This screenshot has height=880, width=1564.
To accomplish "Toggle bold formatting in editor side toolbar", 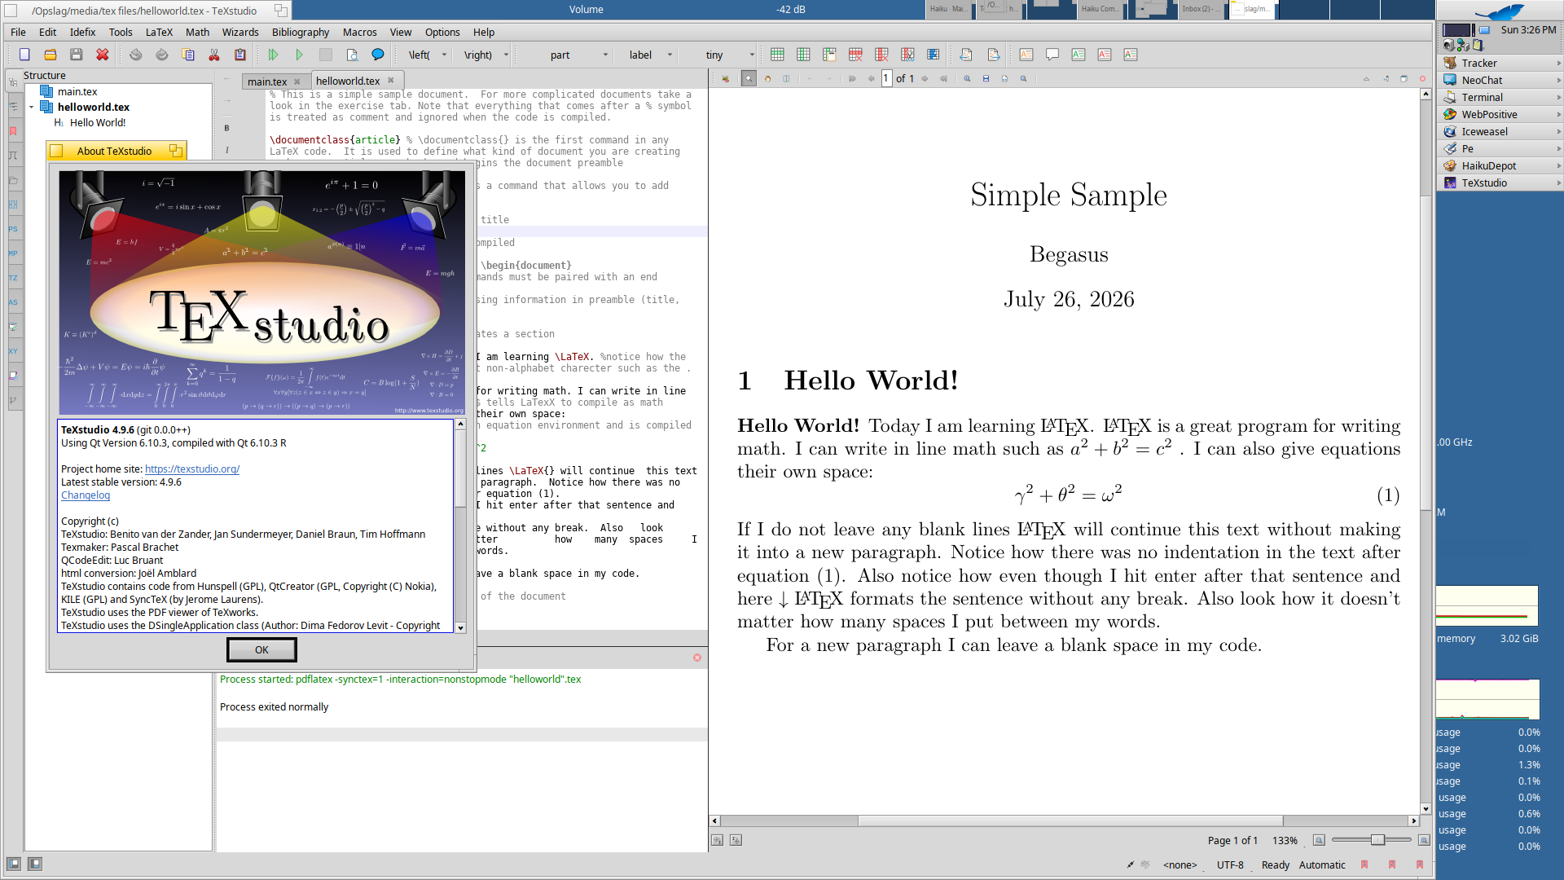I will 227,128.
